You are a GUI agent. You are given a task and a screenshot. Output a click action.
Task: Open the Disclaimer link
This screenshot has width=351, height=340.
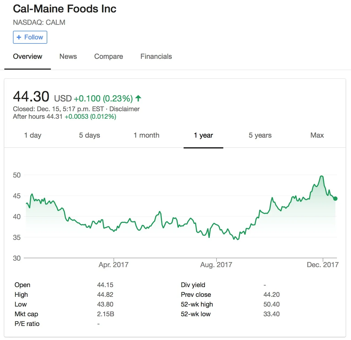point(124,109)
